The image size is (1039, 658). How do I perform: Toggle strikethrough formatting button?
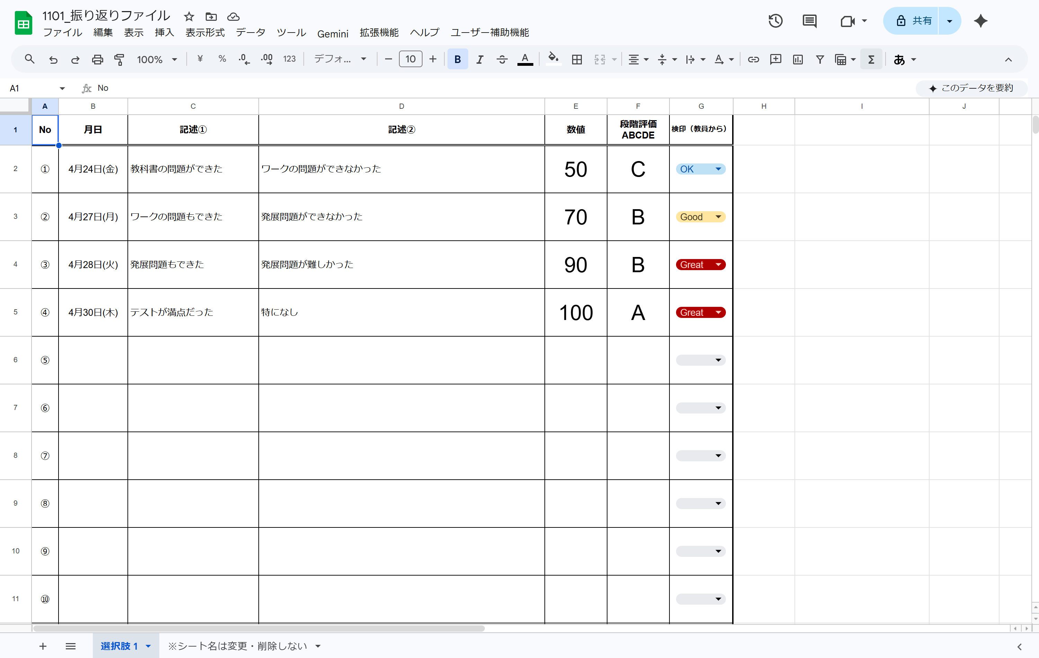click(x=502, y=60)
